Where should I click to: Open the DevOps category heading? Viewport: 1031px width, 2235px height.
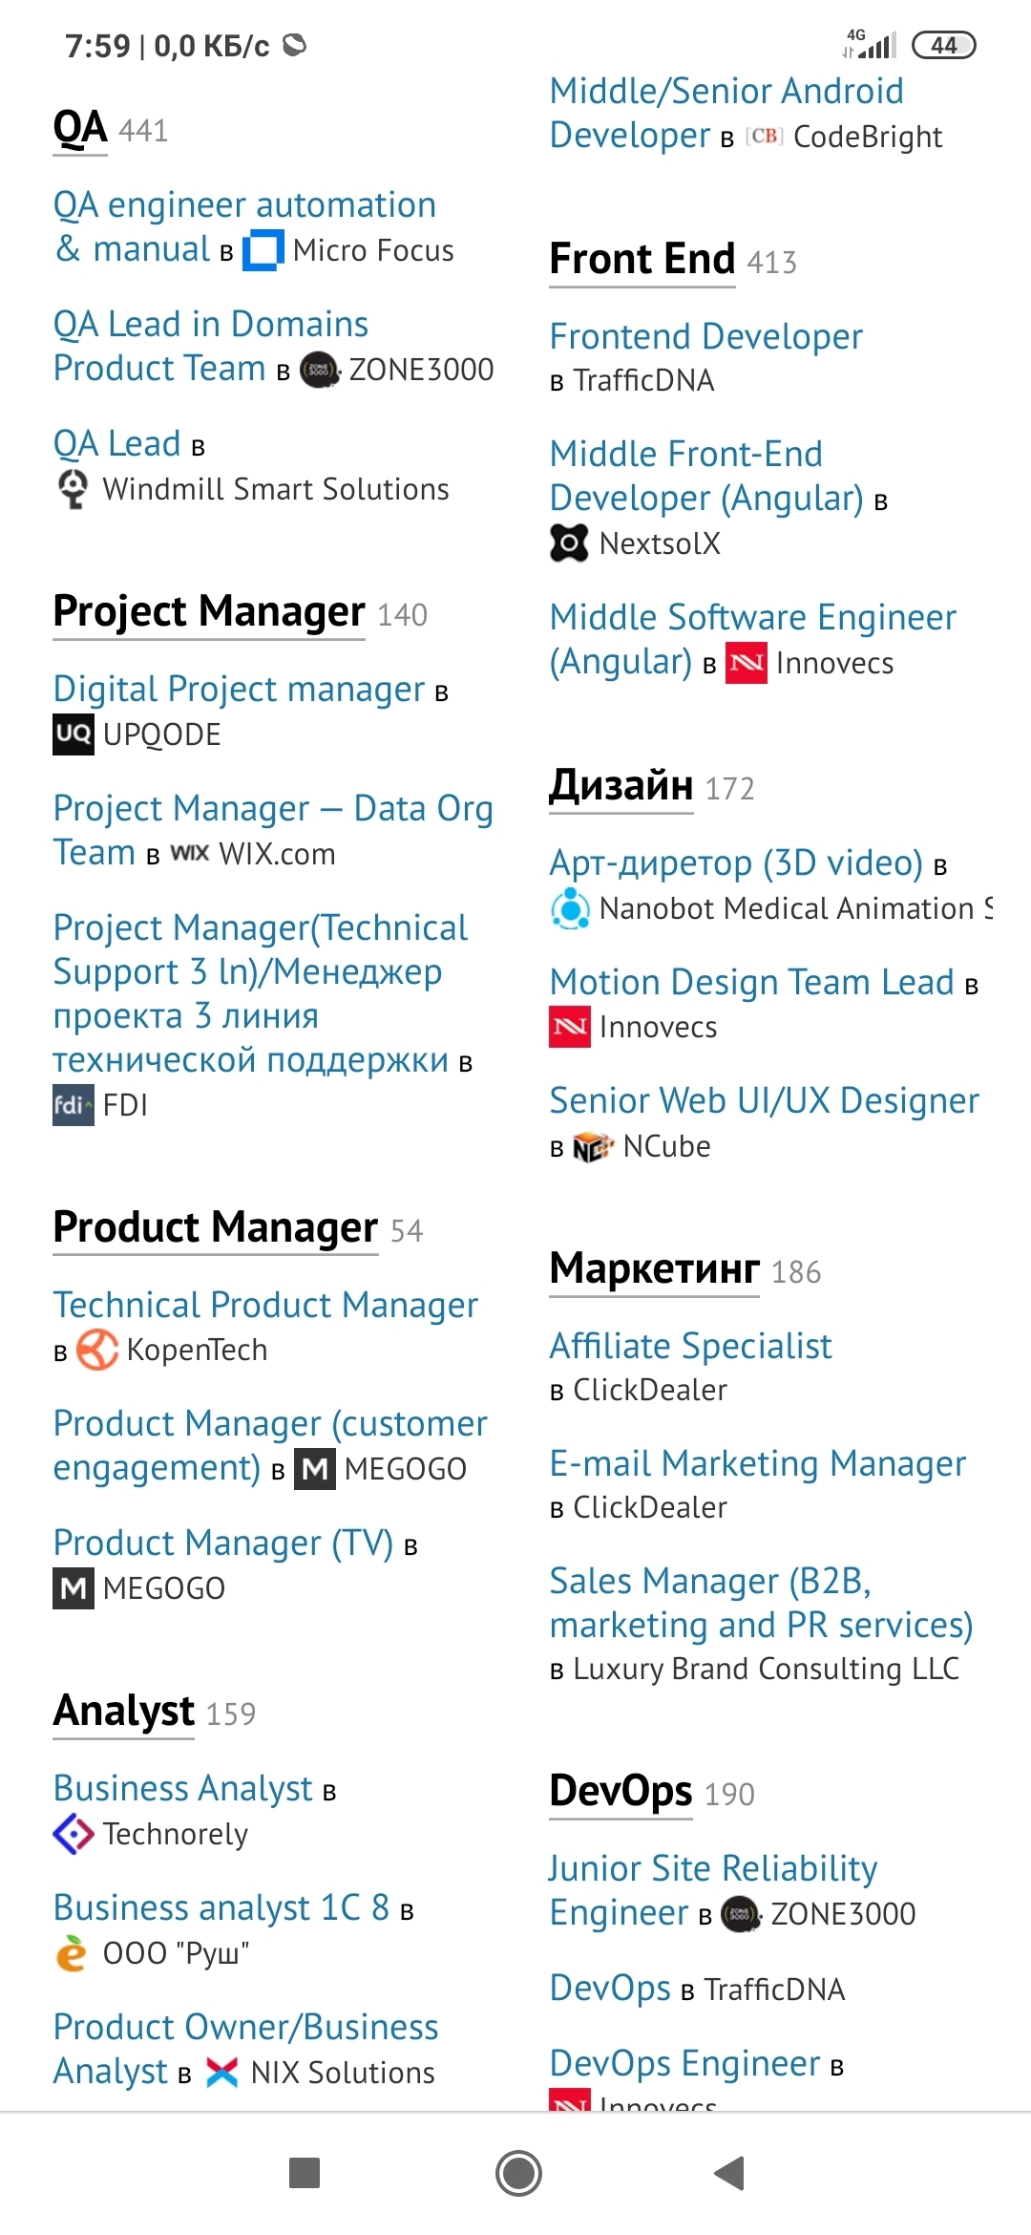pyautogui.click(x=621, y=1791)
